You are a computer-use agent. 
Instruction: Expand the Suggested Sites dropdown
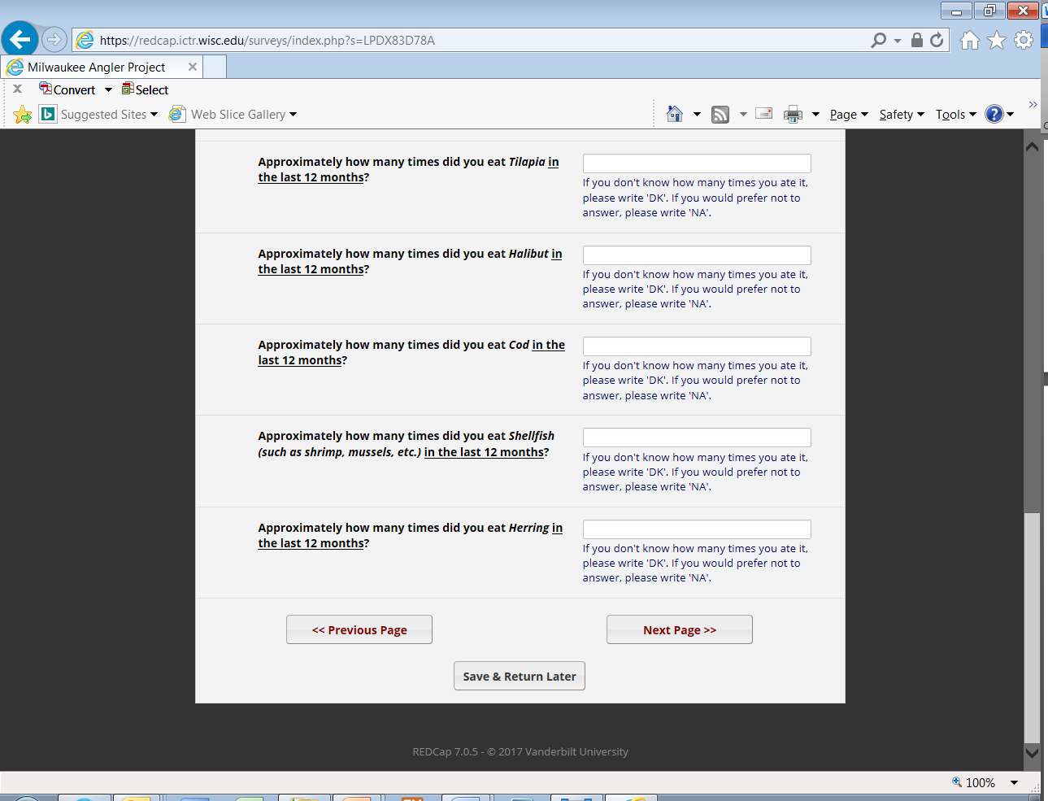[x=154, y=115]
